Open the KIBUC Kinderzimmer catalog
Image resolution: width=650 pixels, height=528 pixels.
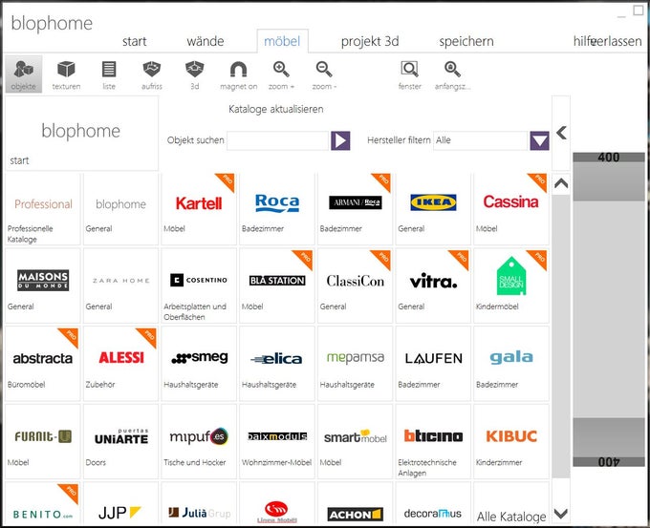point(511,442)
